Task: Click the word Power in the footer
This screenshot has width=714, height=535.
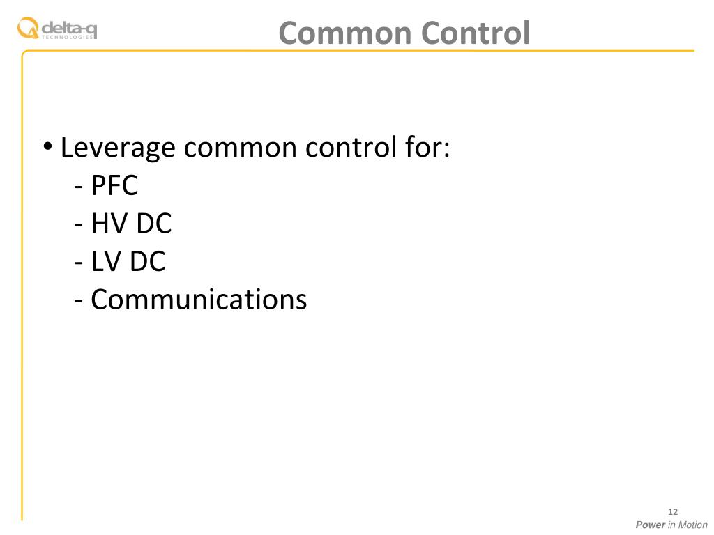Action: point(651,525)
